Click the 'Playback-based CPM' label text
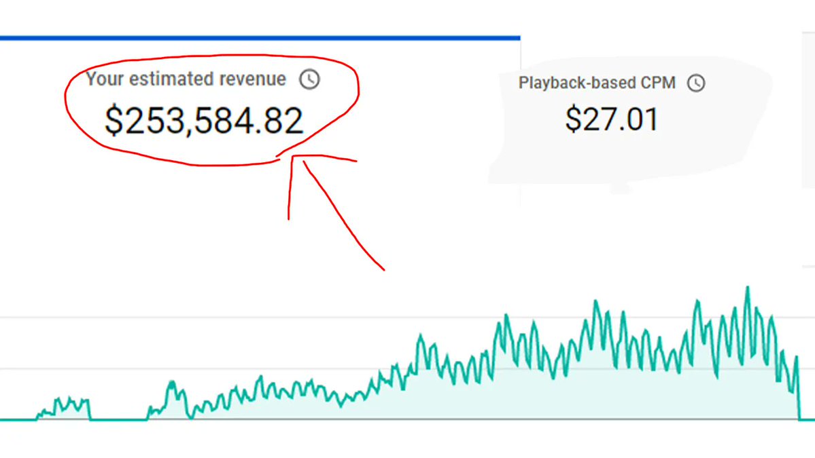 [597, 83]
